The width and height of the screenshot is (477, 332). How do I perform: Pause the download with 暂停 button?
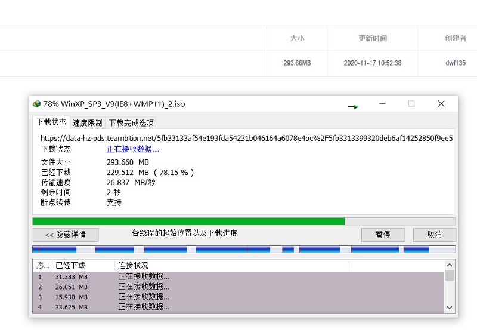pyautogui.click(x=383, y=235)
